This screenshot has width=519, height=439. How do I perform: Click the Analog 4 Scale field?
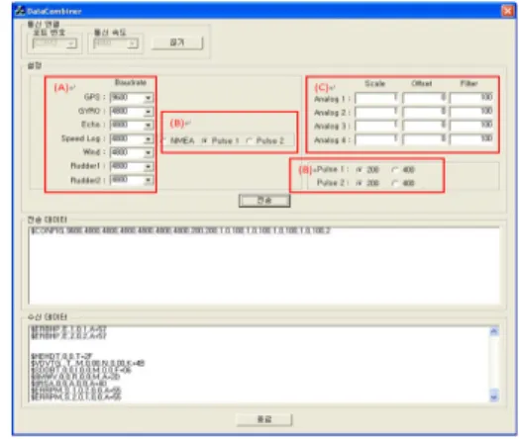[376, 139]
